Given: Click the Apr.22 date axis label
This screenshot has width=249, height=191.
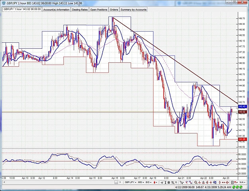Looking at the screenshot, I should (204, 178).
